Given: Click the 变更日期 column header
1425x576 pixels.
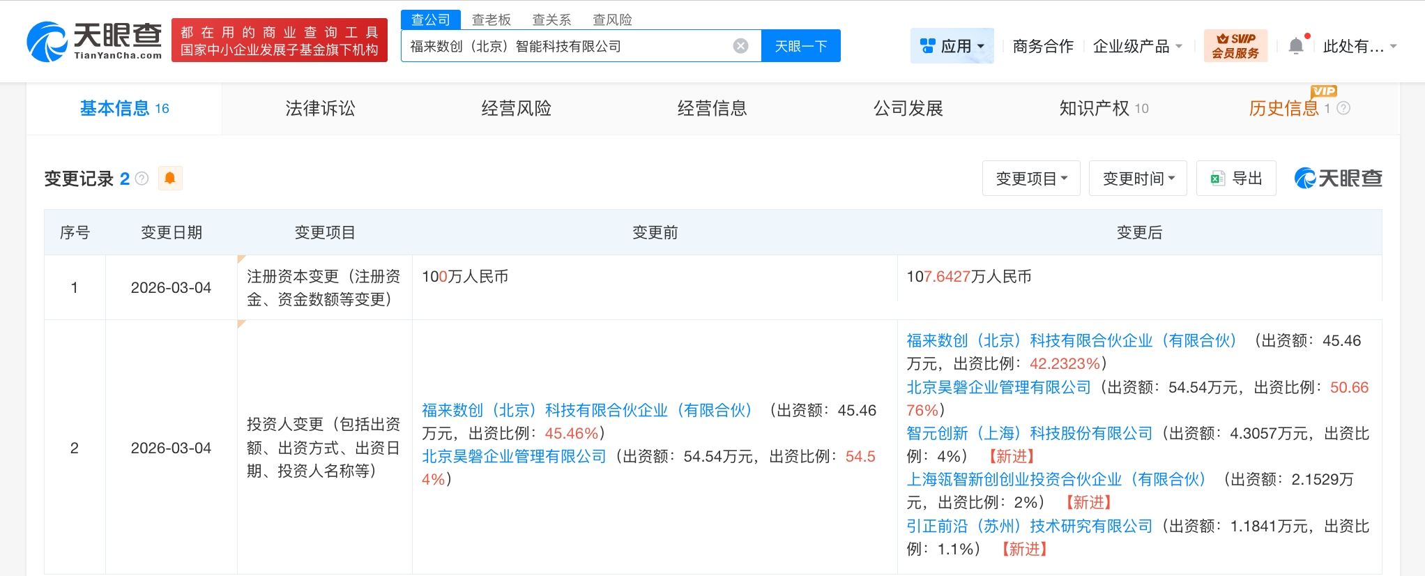Looking at the screenshot, I should click(x=172, y=232).
